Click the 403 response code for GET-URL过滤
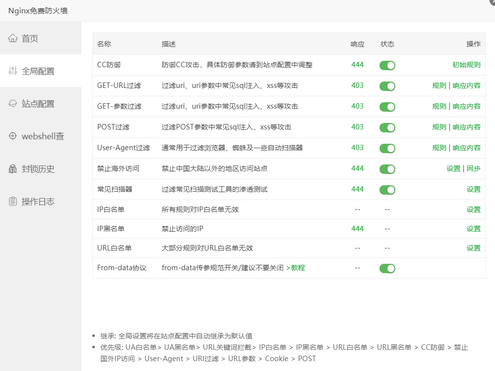The height and width of the screenshot is (371, 495). 357,85
